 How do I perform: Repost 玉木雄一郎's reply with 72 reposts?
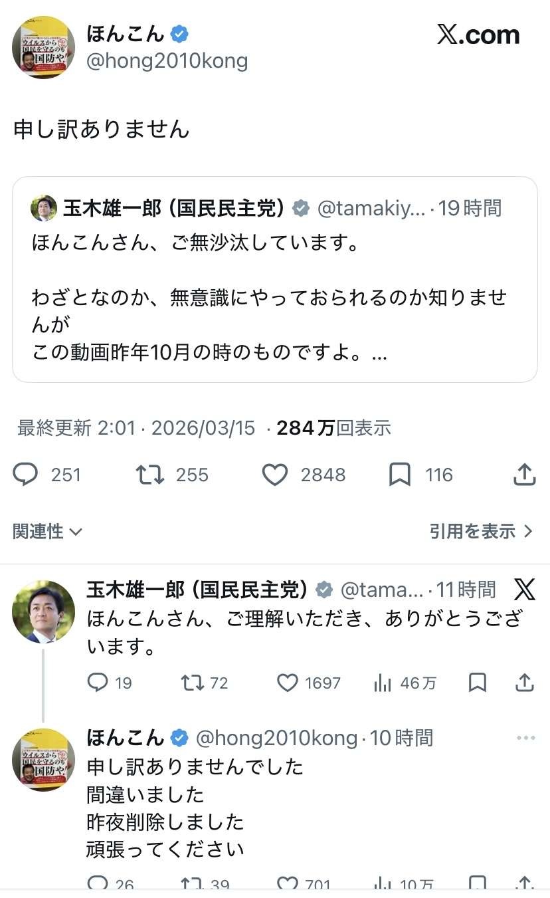193,683
